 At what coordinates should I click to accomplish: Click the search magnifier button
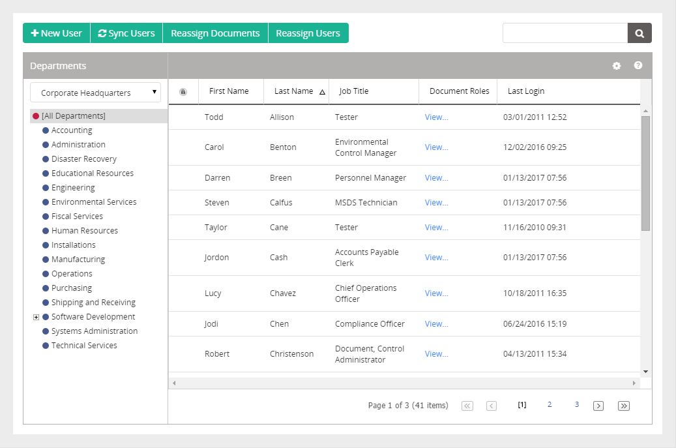point(639,33)
